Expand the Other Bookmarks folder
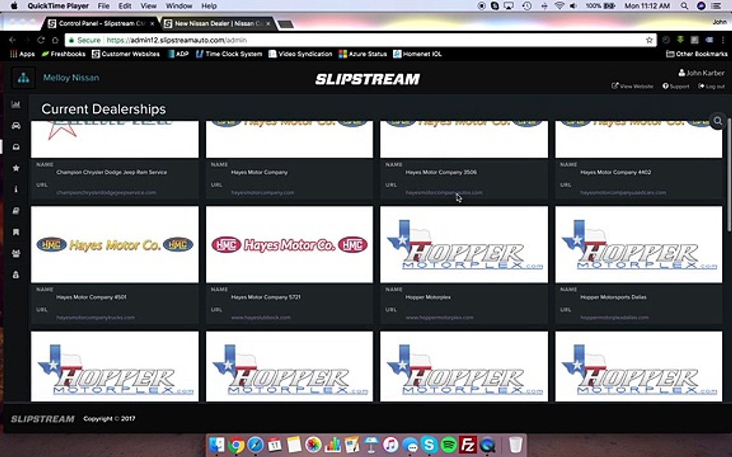Viewport: 732px width, 457px height. [696, 54]
